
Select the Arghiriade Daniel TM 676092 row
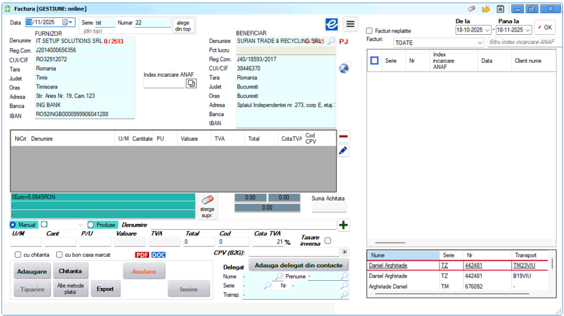458,286
